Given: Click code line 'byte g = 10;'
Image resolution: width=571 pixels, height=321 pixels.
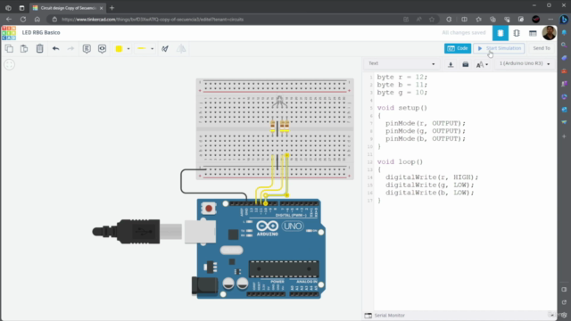Looking at the screenshot, I should tap(402, 93).
